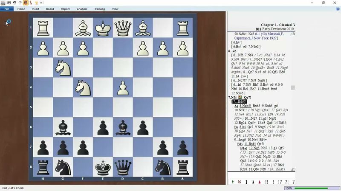Click the Undo arrow icon
This screenshot has width=341, height=191.
14,3
